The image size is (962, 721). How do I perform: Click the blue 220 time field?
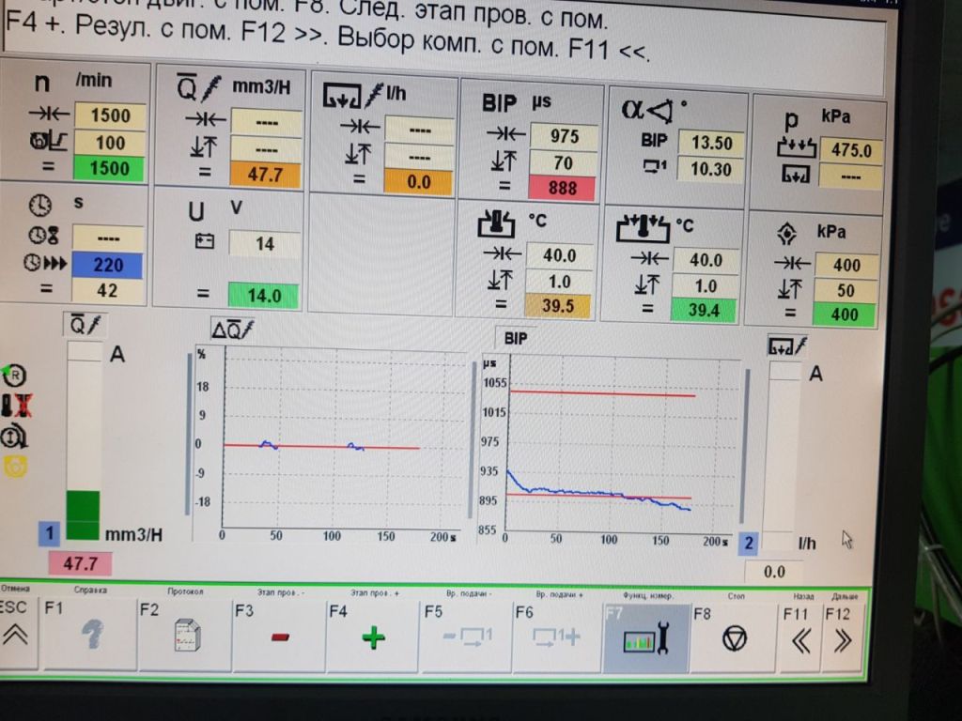[108, 265]
